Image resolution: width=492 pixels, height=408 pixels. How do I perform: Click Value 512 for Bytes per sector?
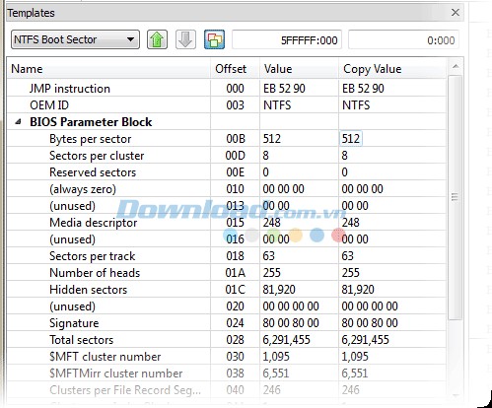pos(271,139)
